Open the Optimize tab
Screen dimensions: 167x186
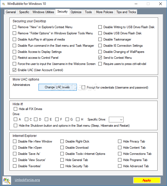(76, 12)
